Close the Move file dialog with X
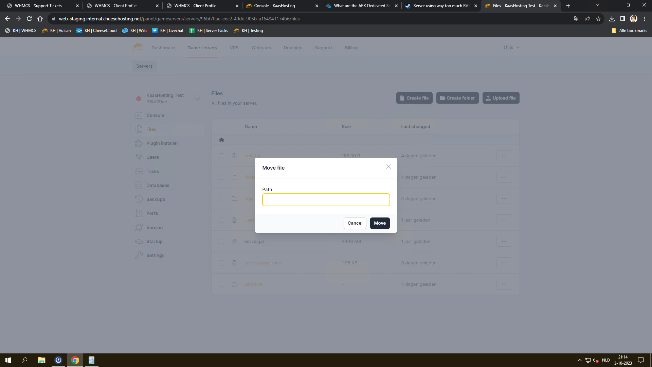The height and width of the screenshot is (367, 652). pos(388,167)
